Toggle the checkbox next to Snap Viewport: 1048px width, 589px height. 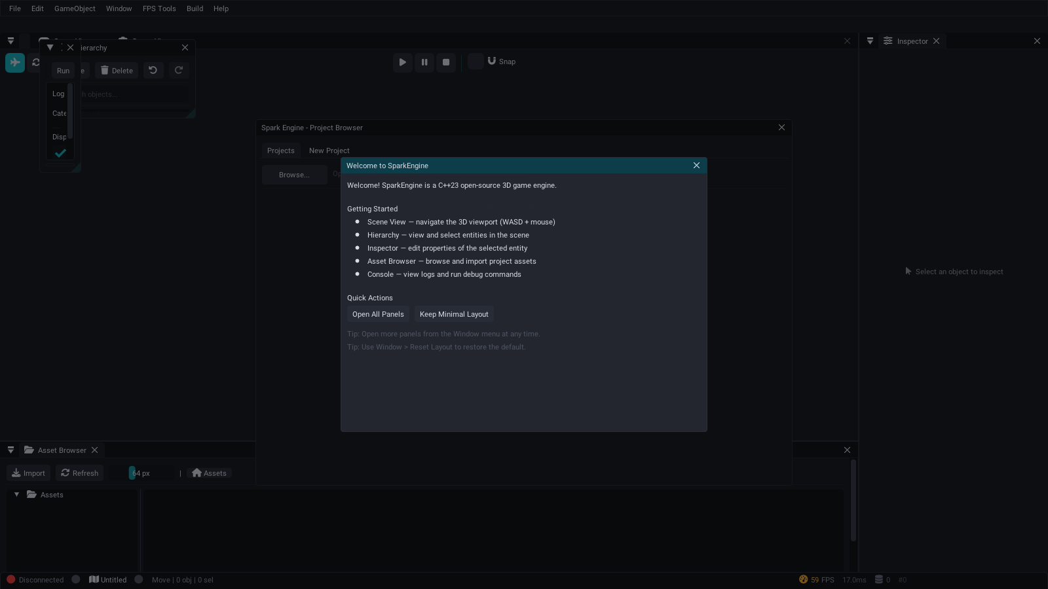pyautogui.click(x=476, y=62)
